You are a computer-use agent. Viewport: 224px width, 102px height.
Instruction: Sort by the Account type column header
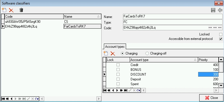[x=164, y=60]
